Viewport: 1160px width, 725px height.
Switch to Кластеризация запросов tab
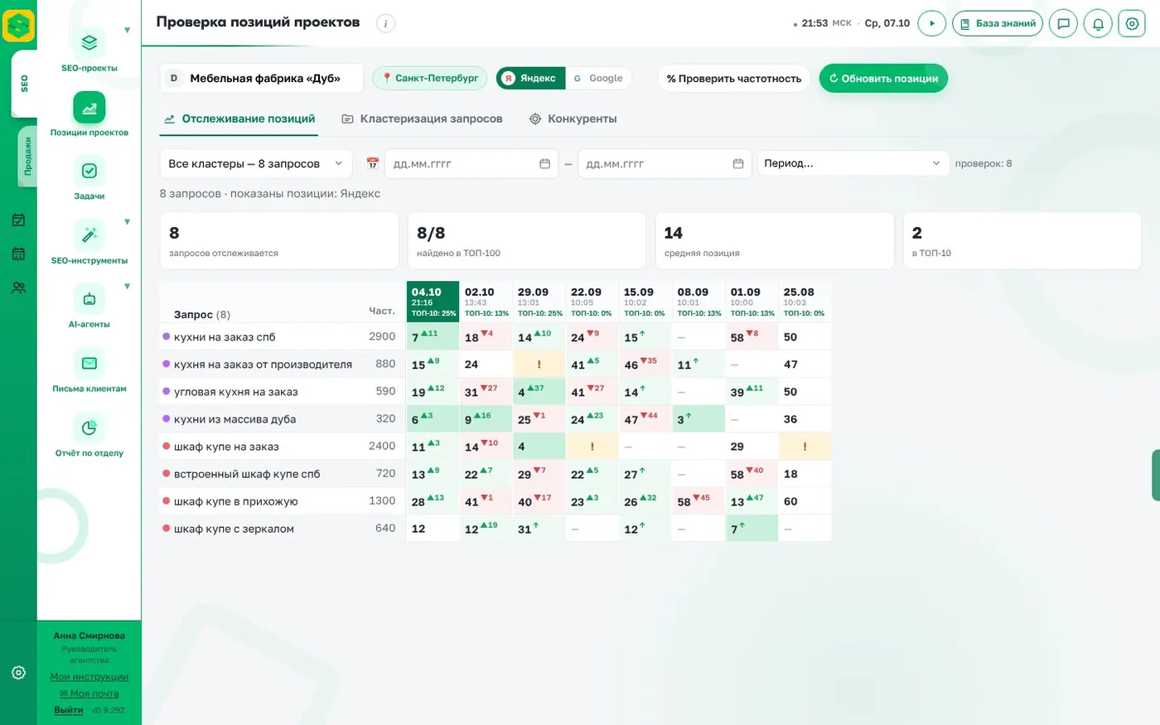[x=423, y=118]
